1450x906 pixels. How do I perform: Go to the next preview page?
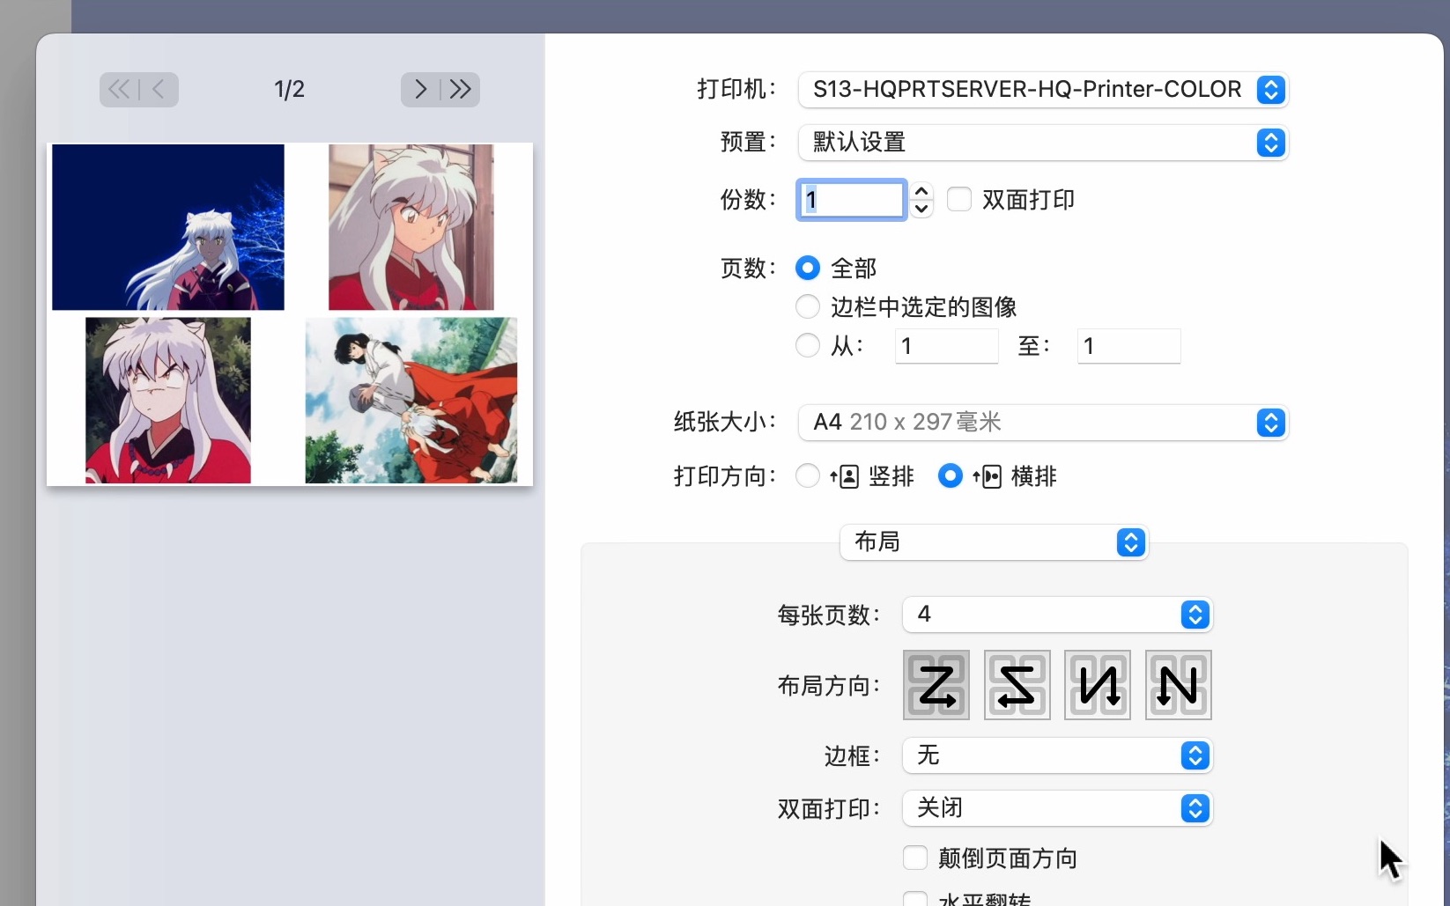(x=420, y=89)
